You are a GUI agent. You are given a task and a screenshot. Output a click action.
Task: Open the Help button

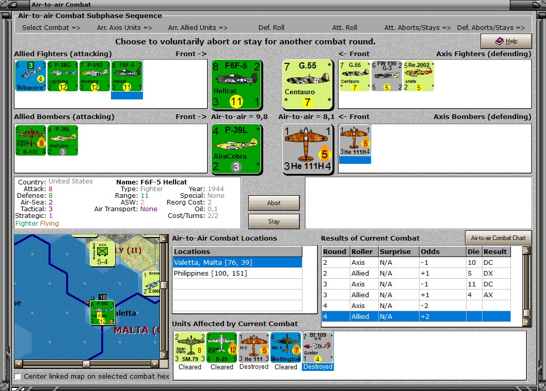tap(506, 41)
